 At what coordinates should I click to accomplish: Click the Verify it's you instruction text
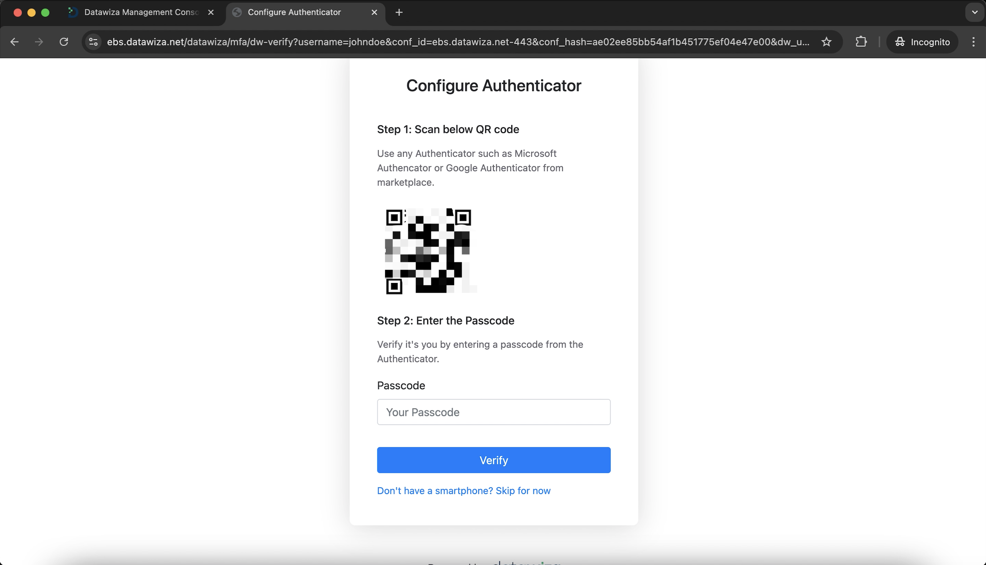(480, 352)
